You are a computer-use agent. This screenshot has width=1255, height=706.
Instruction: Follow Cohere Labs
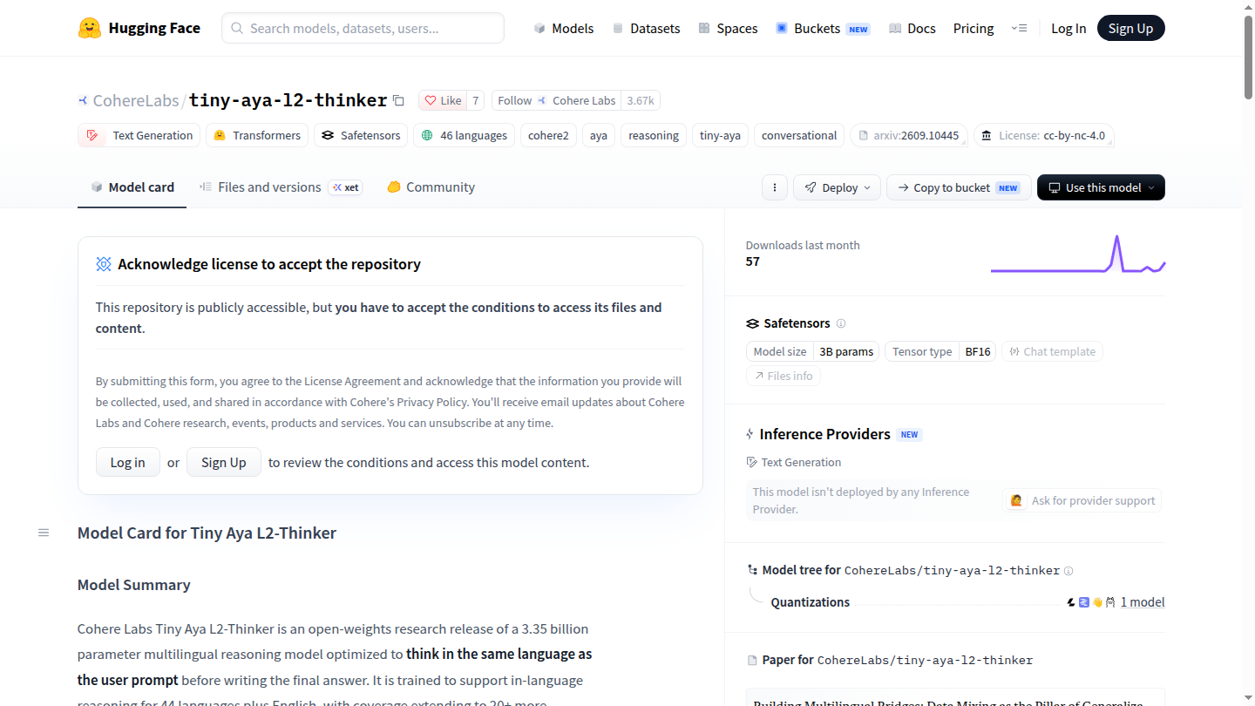pyautogui.click(x=556, y=100)
